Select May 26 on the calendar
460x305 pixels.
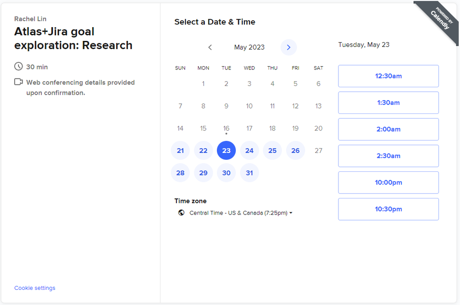296,151
